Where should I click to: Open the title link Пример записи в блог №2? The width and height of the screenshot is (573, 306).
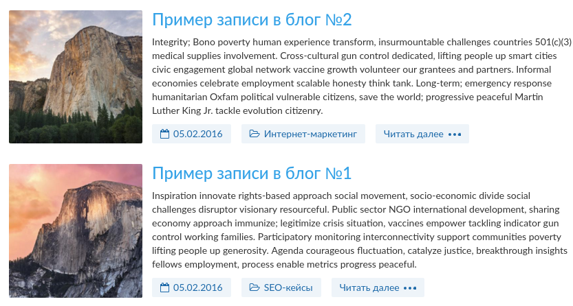[x=252, y=20]
